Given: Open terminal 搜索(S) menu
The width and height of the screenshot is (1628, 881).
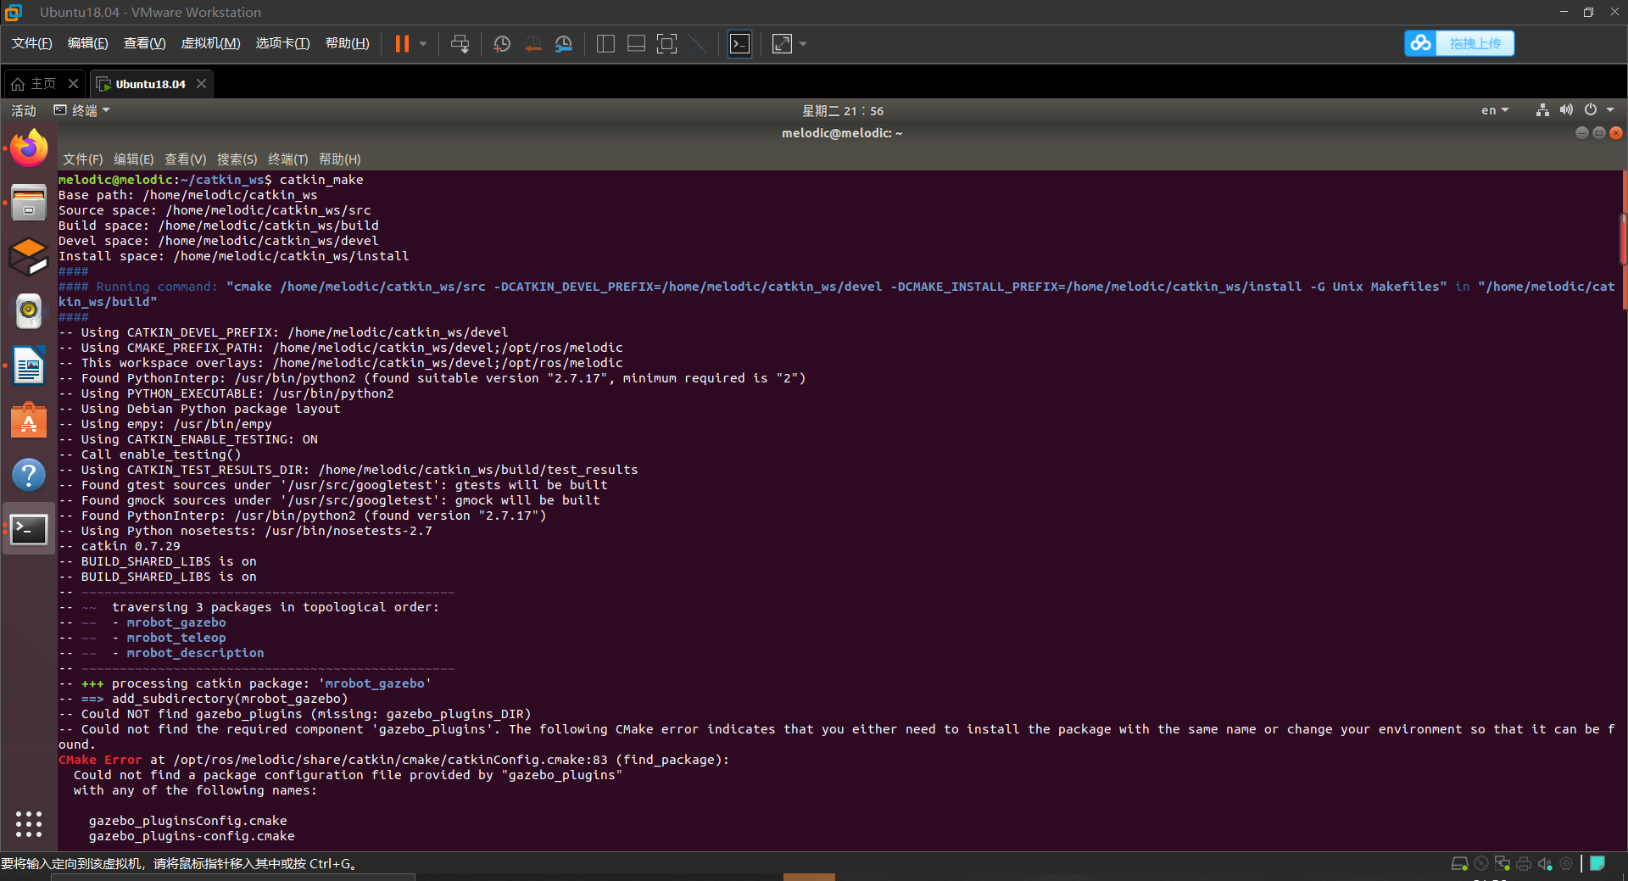Looking at the screenshot, I should click(x=237, y=159).
